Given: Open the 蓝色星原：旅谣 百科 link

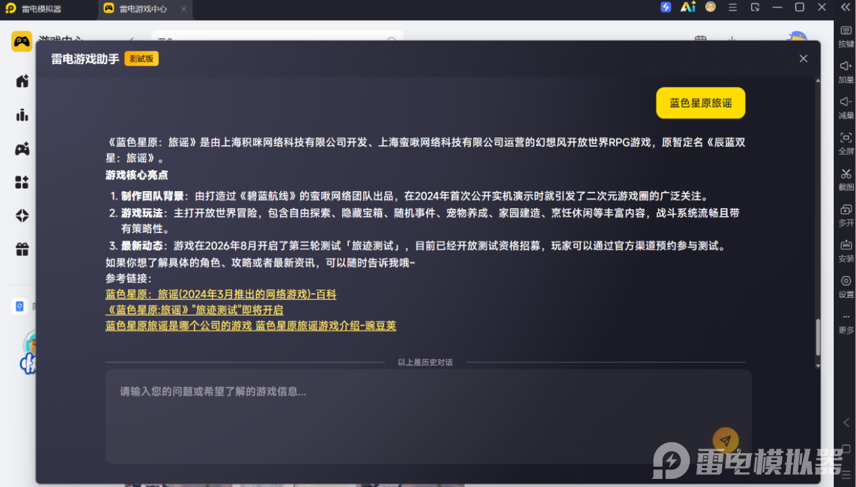Looking at the screenshot, I should coord(221,294).
